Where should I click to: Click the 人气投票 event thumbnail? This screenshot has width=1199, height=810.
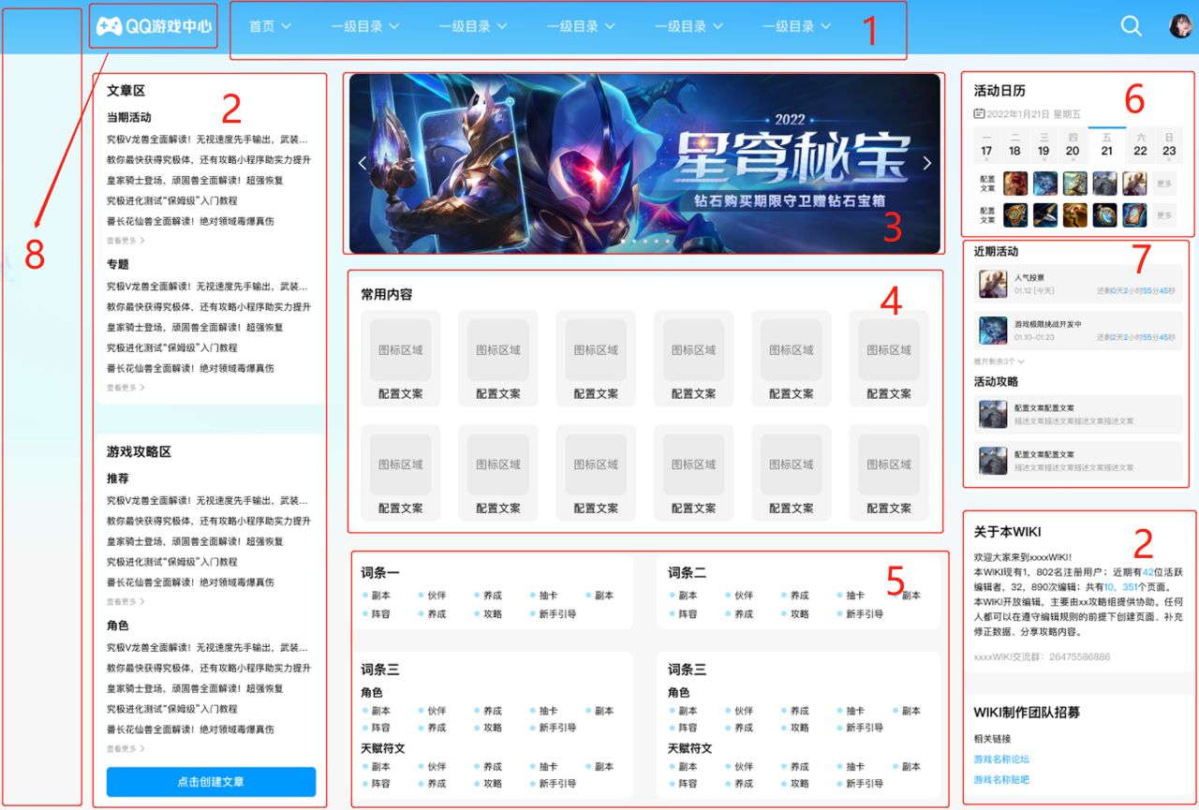(993, 284)
